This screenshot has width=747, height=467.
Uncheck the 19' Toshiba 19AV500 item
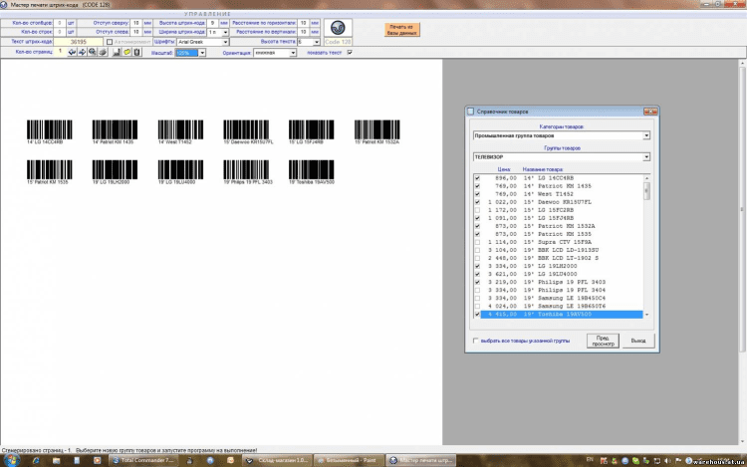tap(477, 315)
